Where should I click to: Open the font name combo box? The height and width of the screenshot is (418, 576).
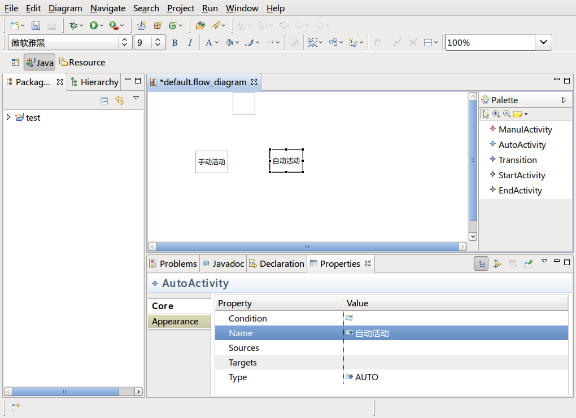click(125, 43)
